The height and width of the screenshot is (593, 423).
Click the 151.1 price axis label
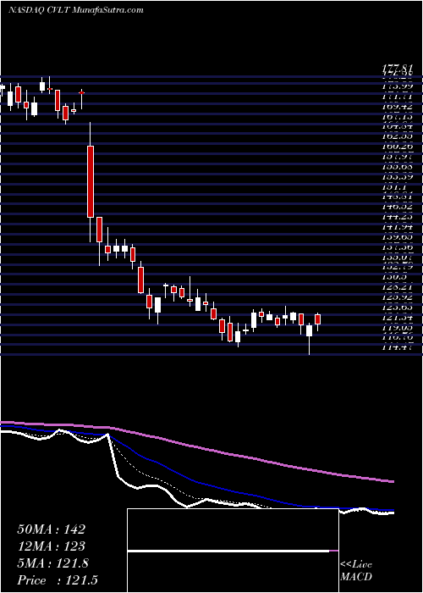pyautogui.click(x=395, y=186)
